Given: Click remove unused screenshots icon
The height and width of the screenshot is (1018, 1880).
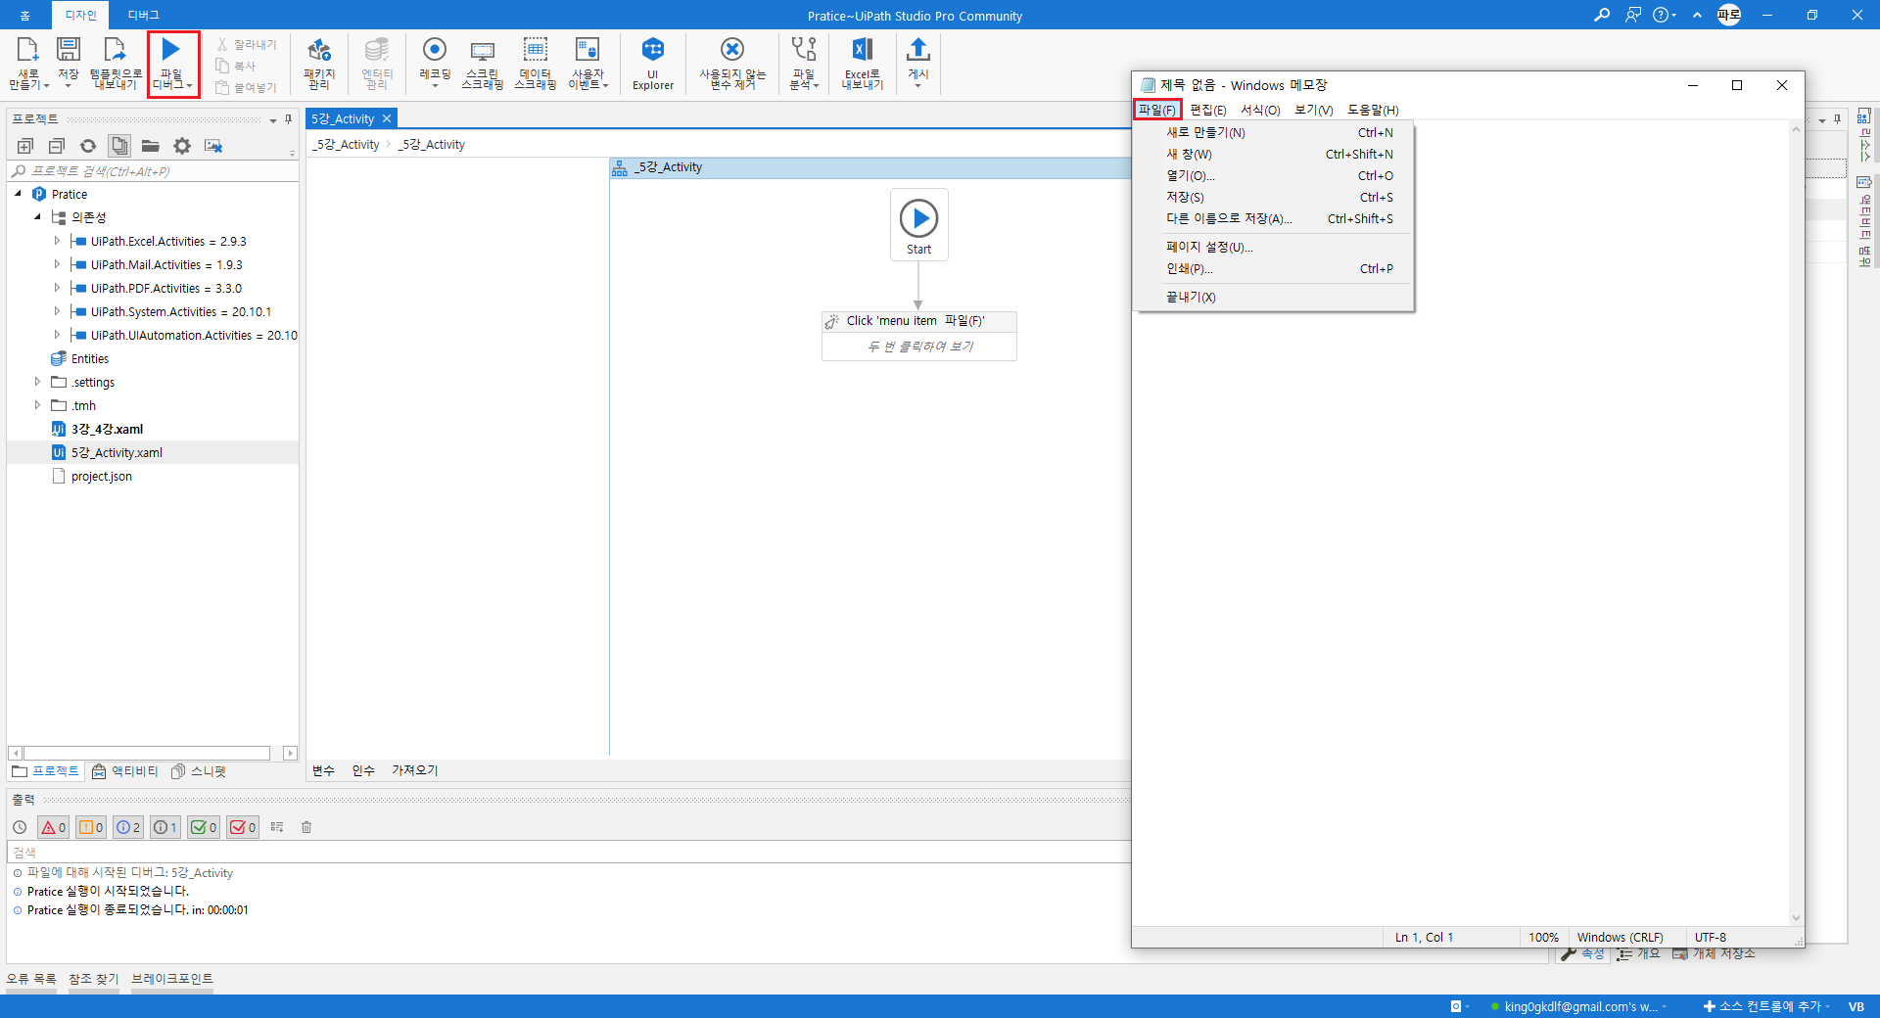Looking at the screenshot, I should tap(213, 146).
